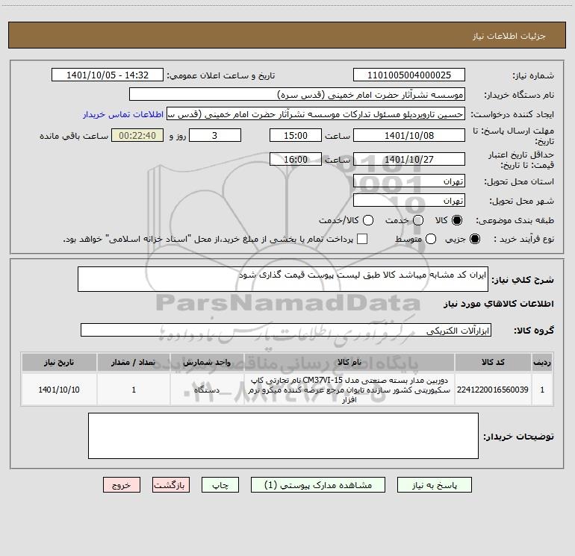Click the شماره نیاز field 1101005004000025
The height and width of the screenshot is (556, 575).
point(409,75)
